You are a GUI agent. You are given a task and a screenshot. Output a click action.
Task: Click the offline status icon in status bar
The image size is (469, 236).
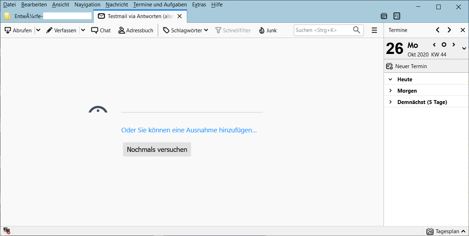[7, 231]
